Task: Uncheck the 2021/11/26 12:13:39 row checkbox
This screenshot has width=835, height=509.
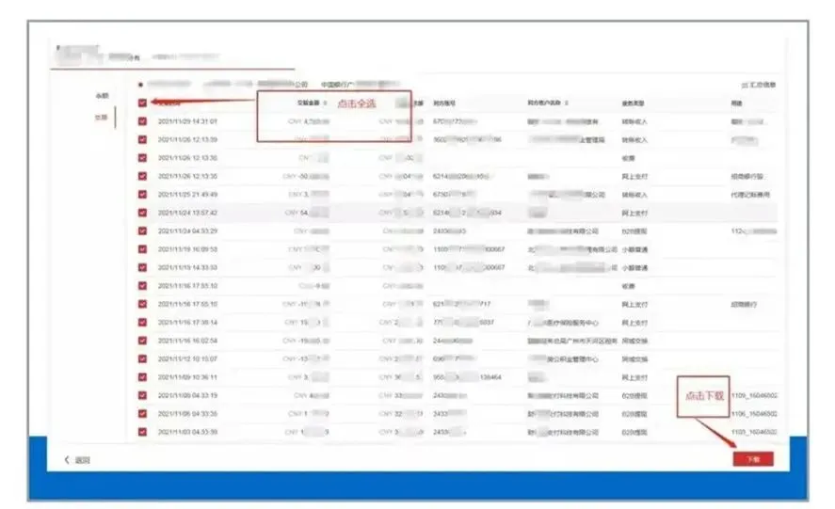Action: coord(142,139)
